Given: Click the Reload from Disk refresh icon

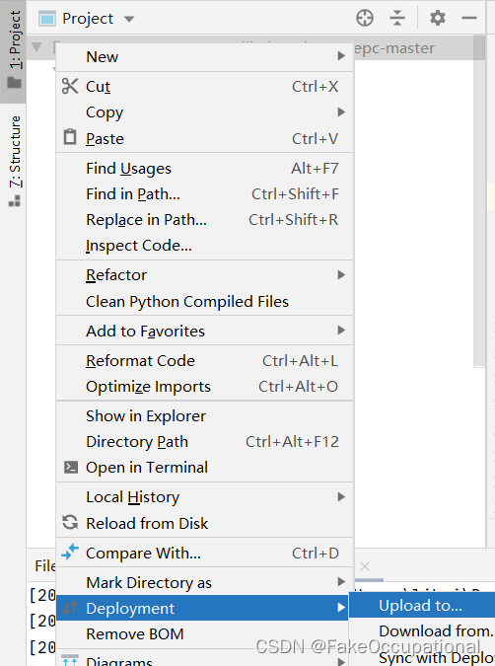Looking at the screenshot, I should tap(70, 522).
